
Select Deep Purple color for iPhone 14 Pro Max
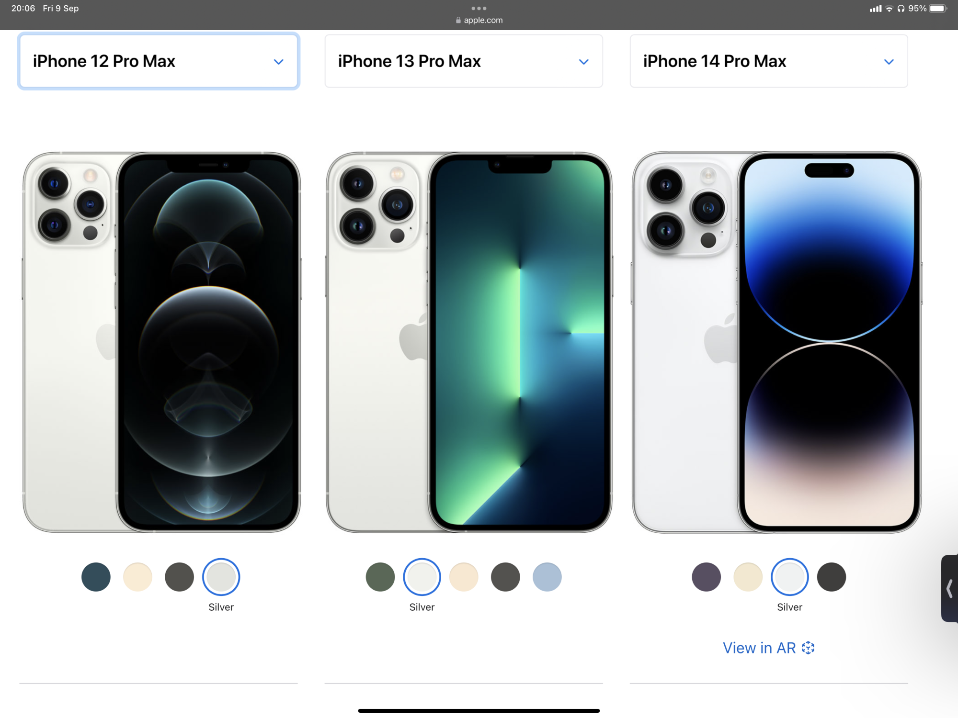coord(706,577)
